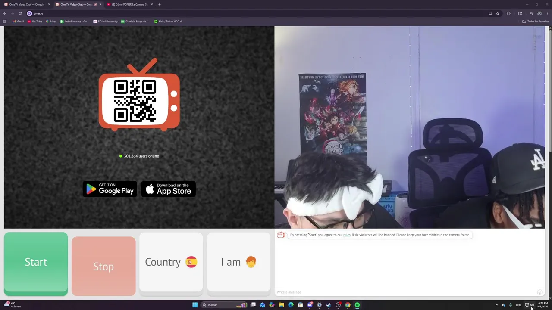Open the Windows Start menu
The height and width of the screenshot is (310, 552).
[x=195, y=305]
